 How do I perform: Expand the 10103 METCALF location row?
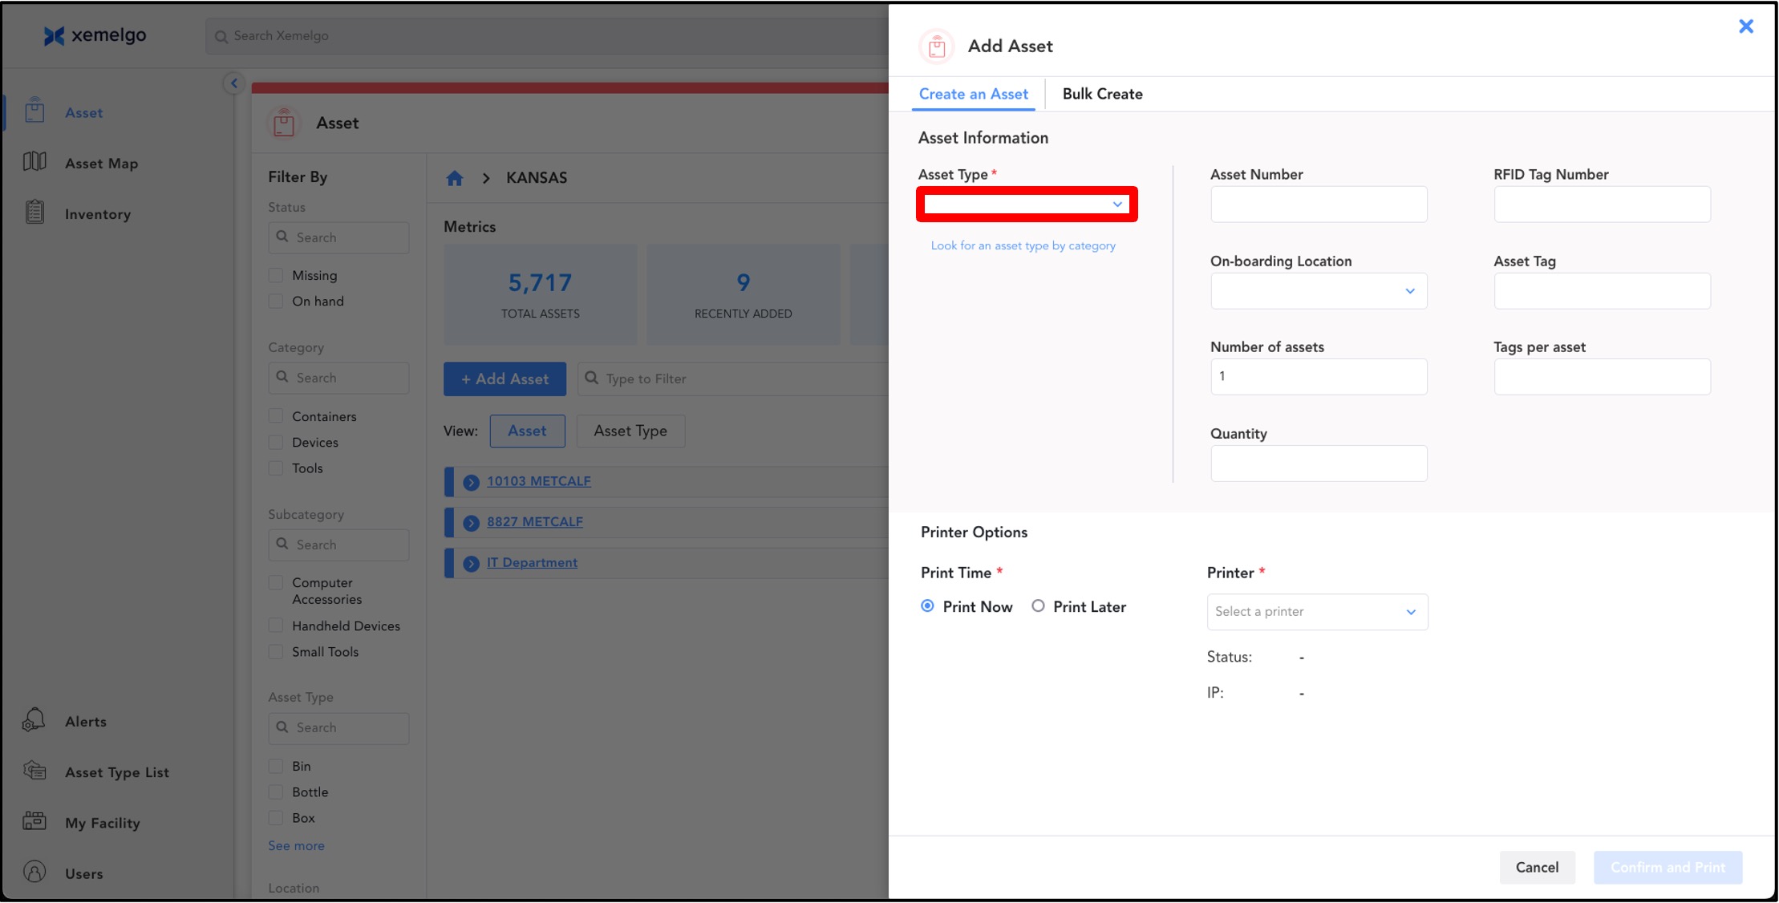point(471,482)
